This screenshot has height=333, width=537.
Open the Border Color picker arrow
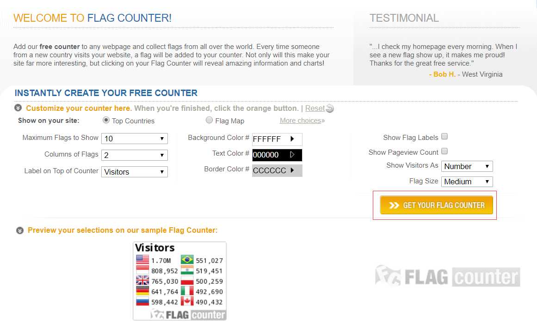[292, 170]
